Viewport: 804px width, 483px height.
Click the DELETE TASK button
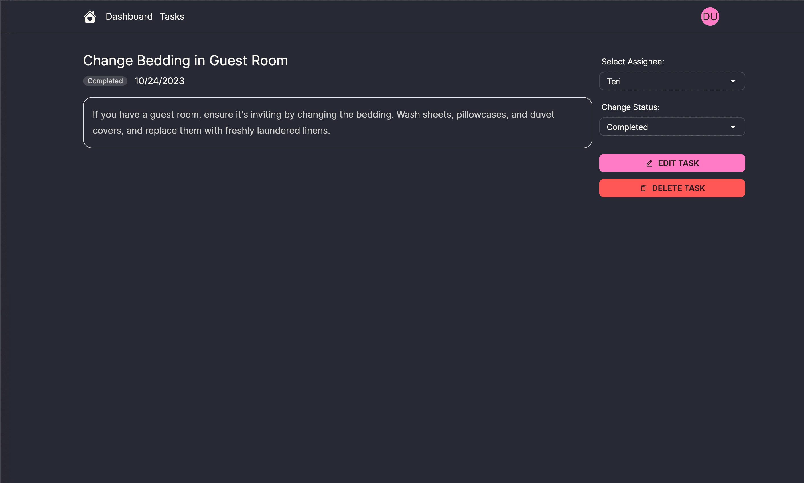672,188
